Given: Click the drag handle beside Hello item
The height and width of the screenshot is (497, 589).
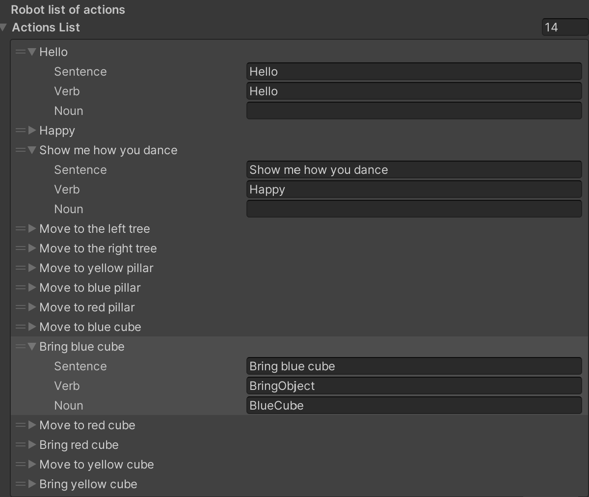Looking at the screenshot, I should point(20,52).
